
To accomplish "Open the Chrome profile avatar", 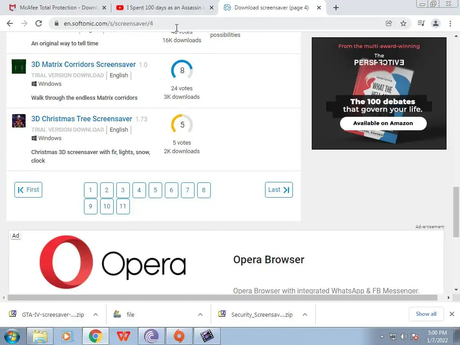I will 436,23.
